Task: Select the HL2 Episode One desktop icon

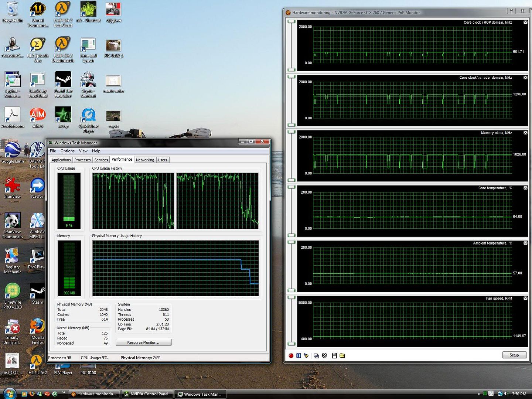Action: pos(38,50)
